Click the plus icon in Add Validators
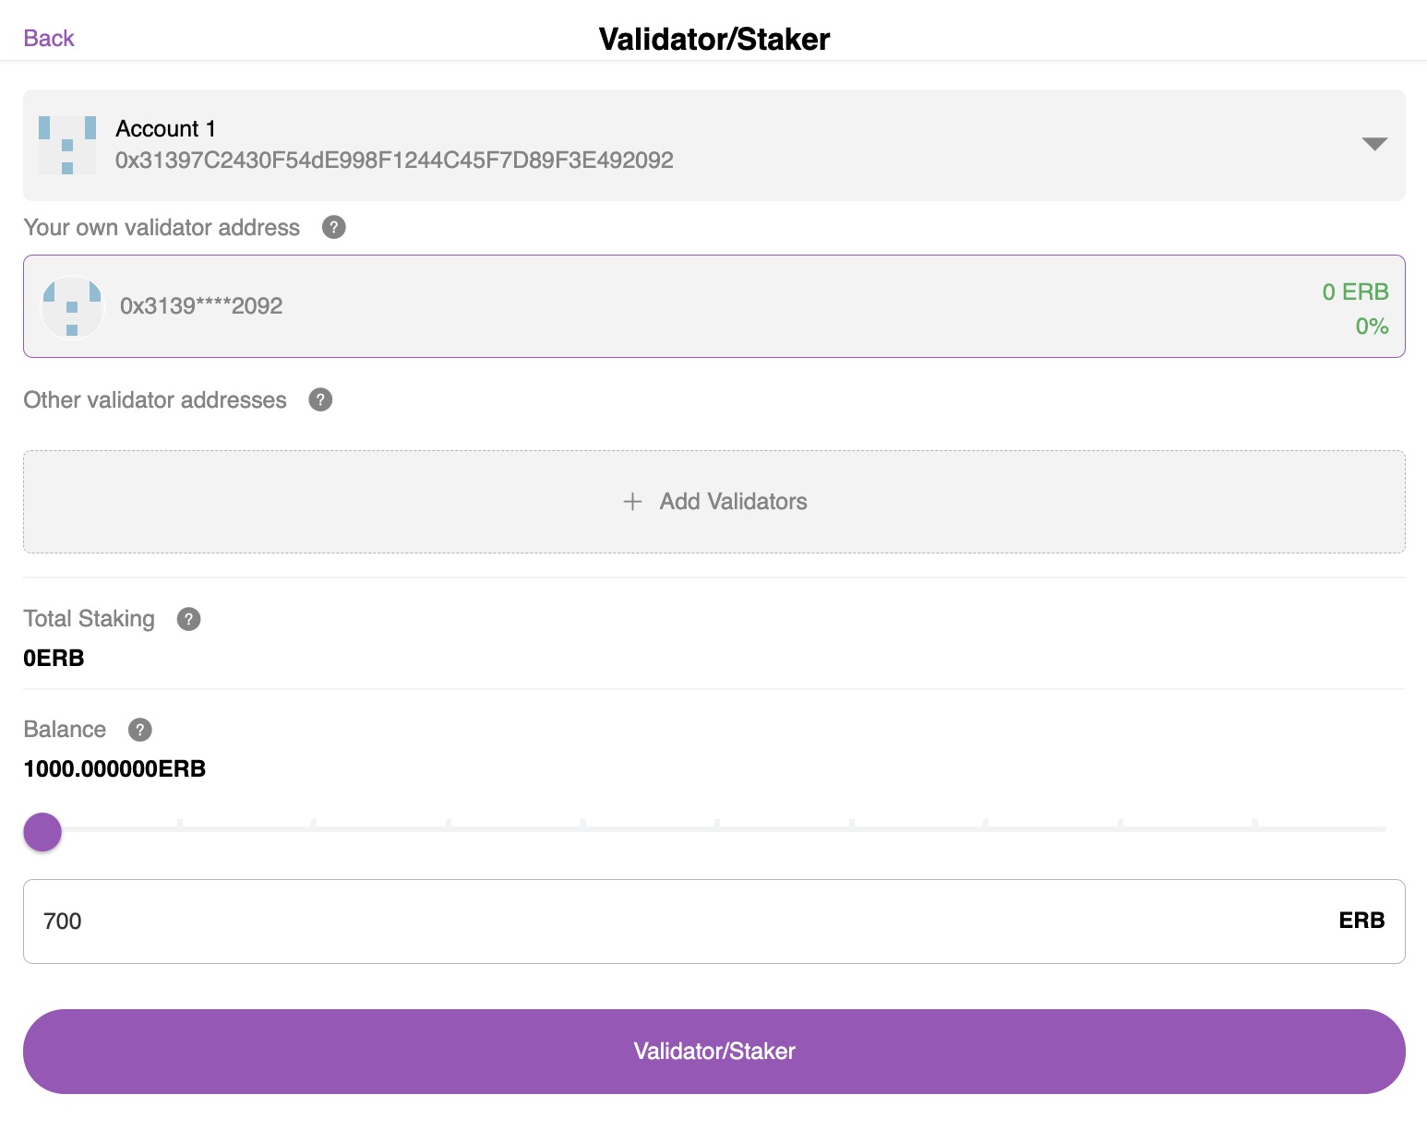1427x1142 pixels. tap(632, 502)
